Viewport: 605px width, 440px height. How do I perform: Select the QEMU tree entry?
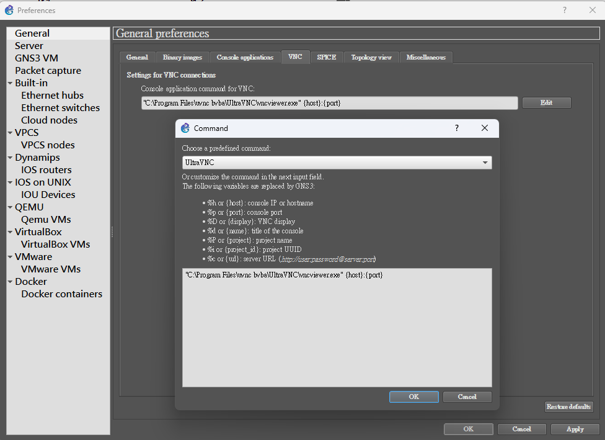[29, 207]
